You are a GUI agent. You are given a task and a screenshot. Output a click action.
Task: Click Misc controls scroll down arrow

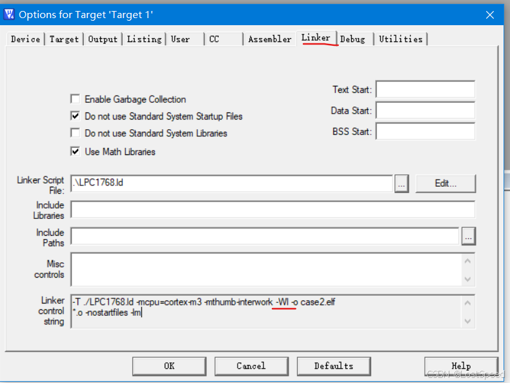(468, 279)
